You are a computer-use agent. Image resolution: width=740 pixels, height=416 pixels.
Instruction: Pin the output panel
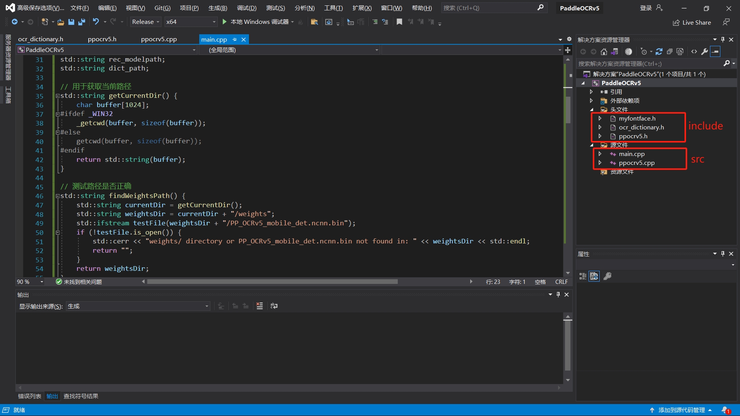[558, 295]
